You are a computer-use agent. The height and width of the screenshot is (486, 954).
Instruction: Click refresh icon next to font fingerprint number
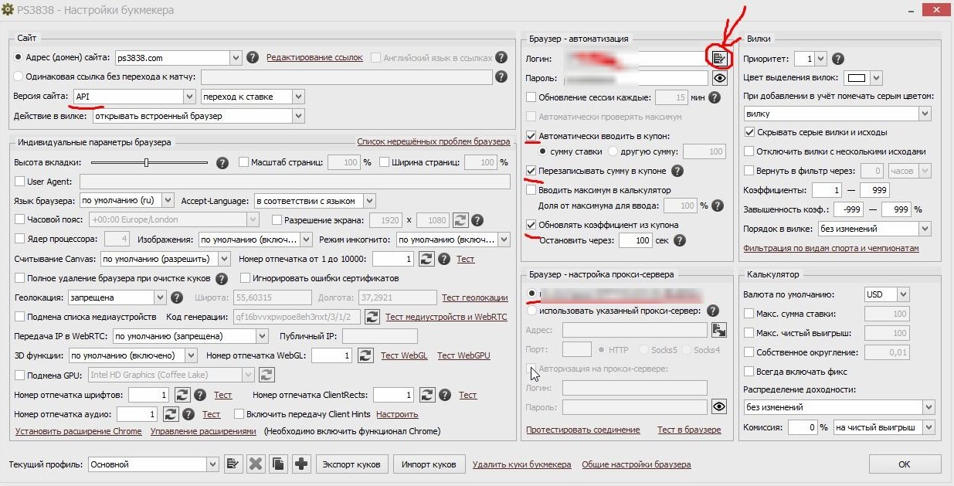pos(181,395)
